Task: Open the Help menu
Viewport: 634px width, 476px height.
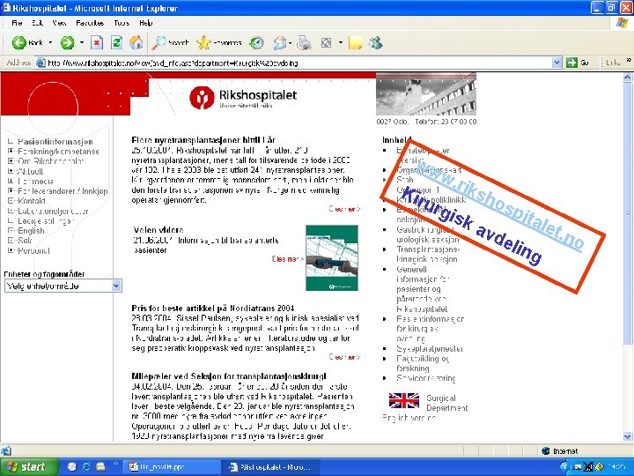Action: [x=146, y=23]
